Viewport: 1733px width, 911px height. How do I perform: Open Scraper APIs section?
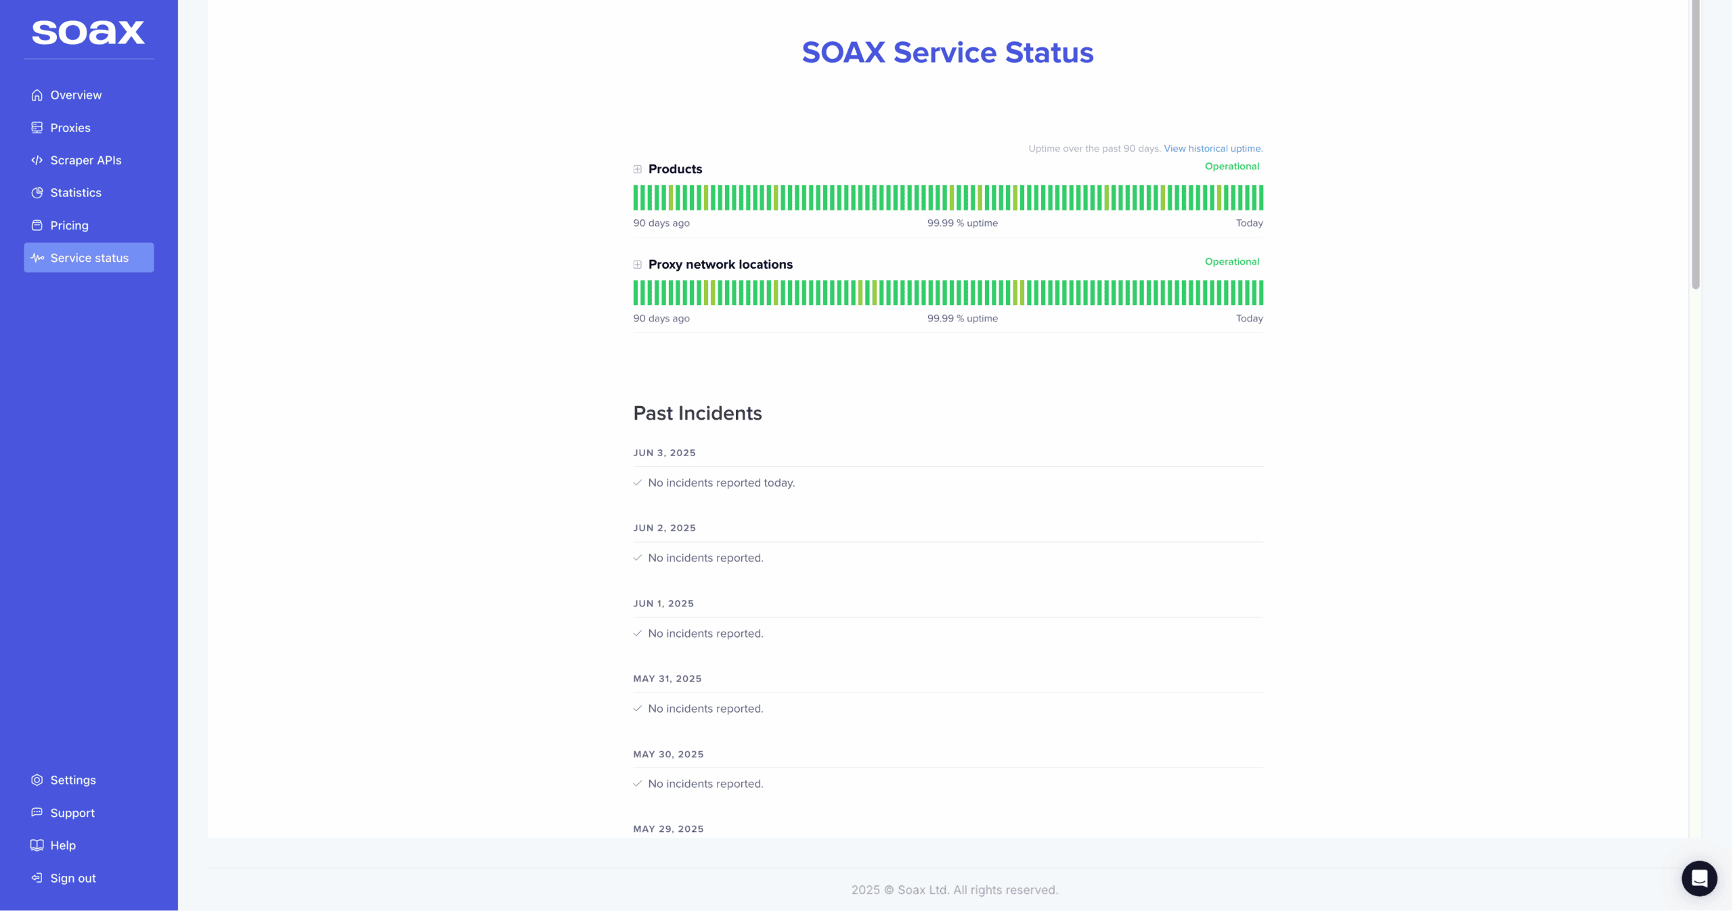[x=89, y=160]
